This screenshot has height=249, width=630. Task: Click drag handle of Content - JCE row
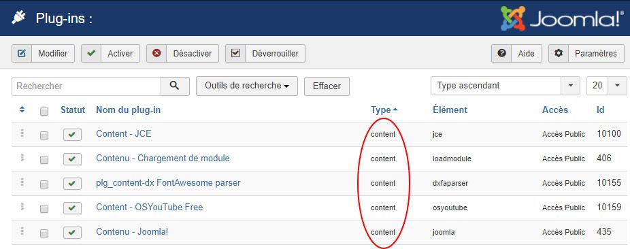(x=22, y=133)
